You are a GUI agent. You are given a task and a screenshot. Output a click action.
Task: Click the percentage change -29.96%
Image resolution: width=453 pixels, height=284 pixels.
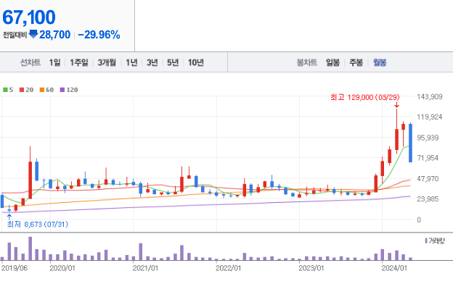[99, 35]
